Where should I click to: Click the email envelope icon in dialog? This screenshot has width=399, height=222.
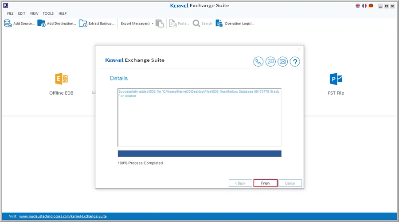tap(282, 62)
